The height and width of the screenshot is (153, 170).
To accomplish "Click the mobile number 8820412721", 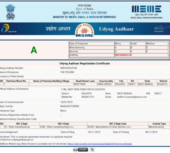I will click(x=88, y=97).
